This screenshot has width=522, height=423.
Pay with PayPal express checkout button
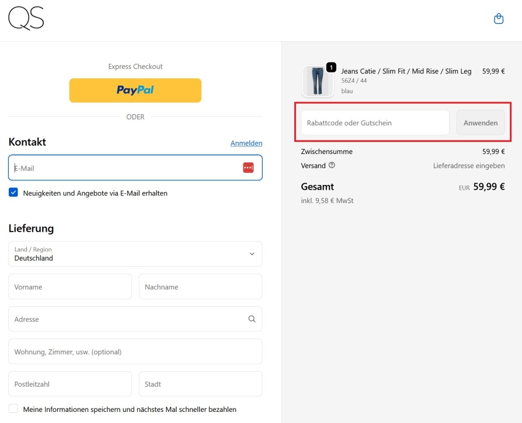[135, 90]
